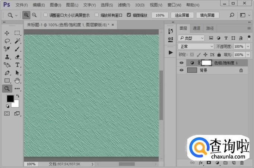Select the Hand tool
The width and height of the screenshot is (254, 168).
[17, 80]
